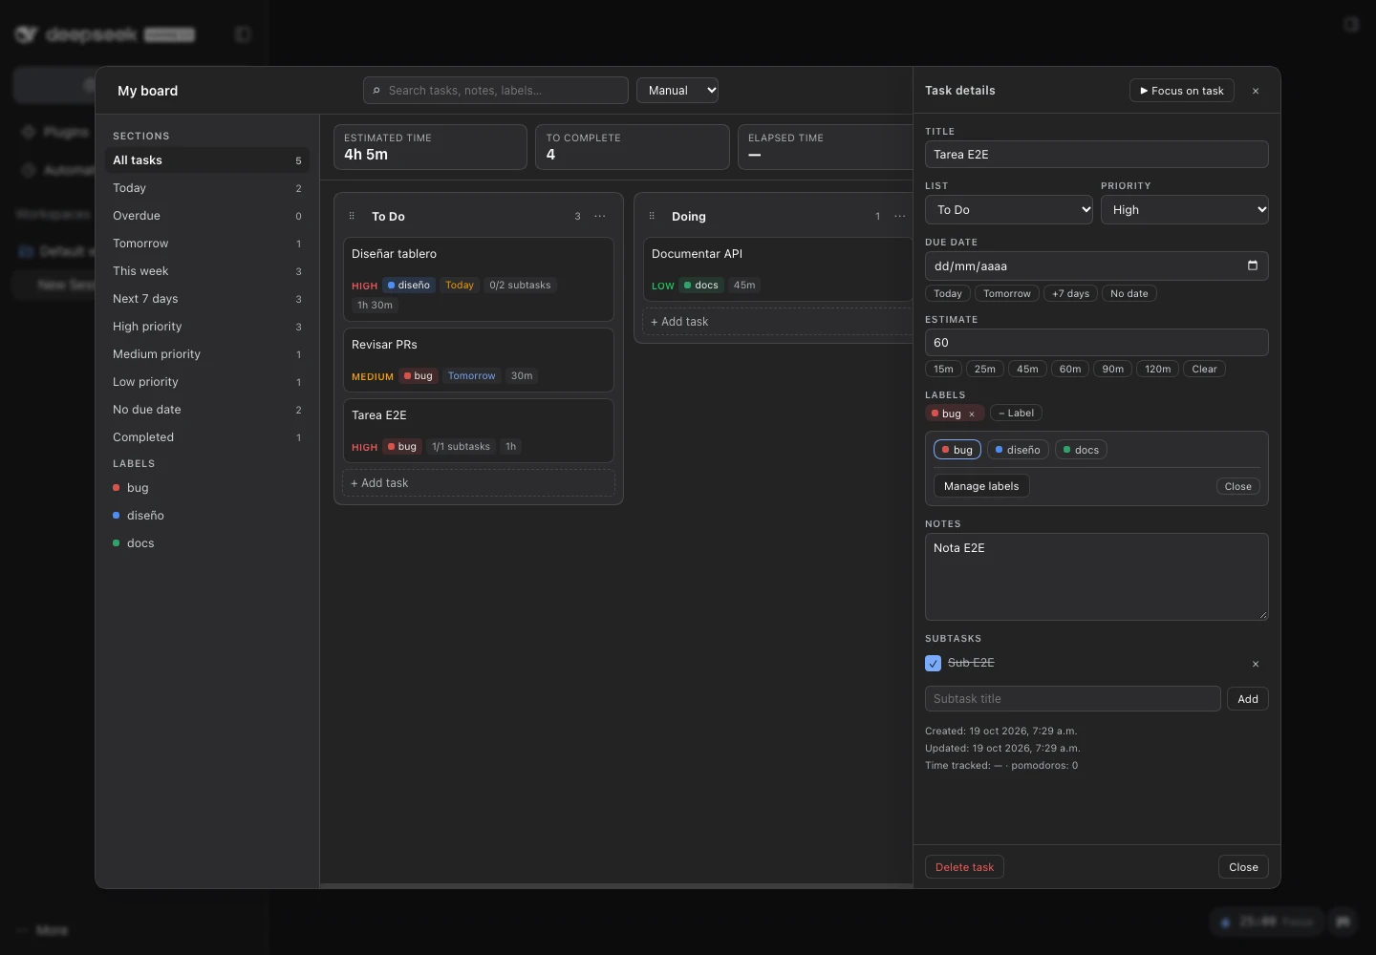The width and height of the screenshot is (1376, 955).
Task: Toggle the Sub E2E subtask checkbox
Action: (934, 663)
